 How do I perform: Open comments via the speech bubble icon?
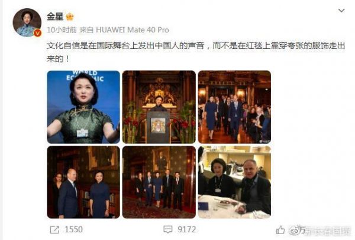point(168,229)
